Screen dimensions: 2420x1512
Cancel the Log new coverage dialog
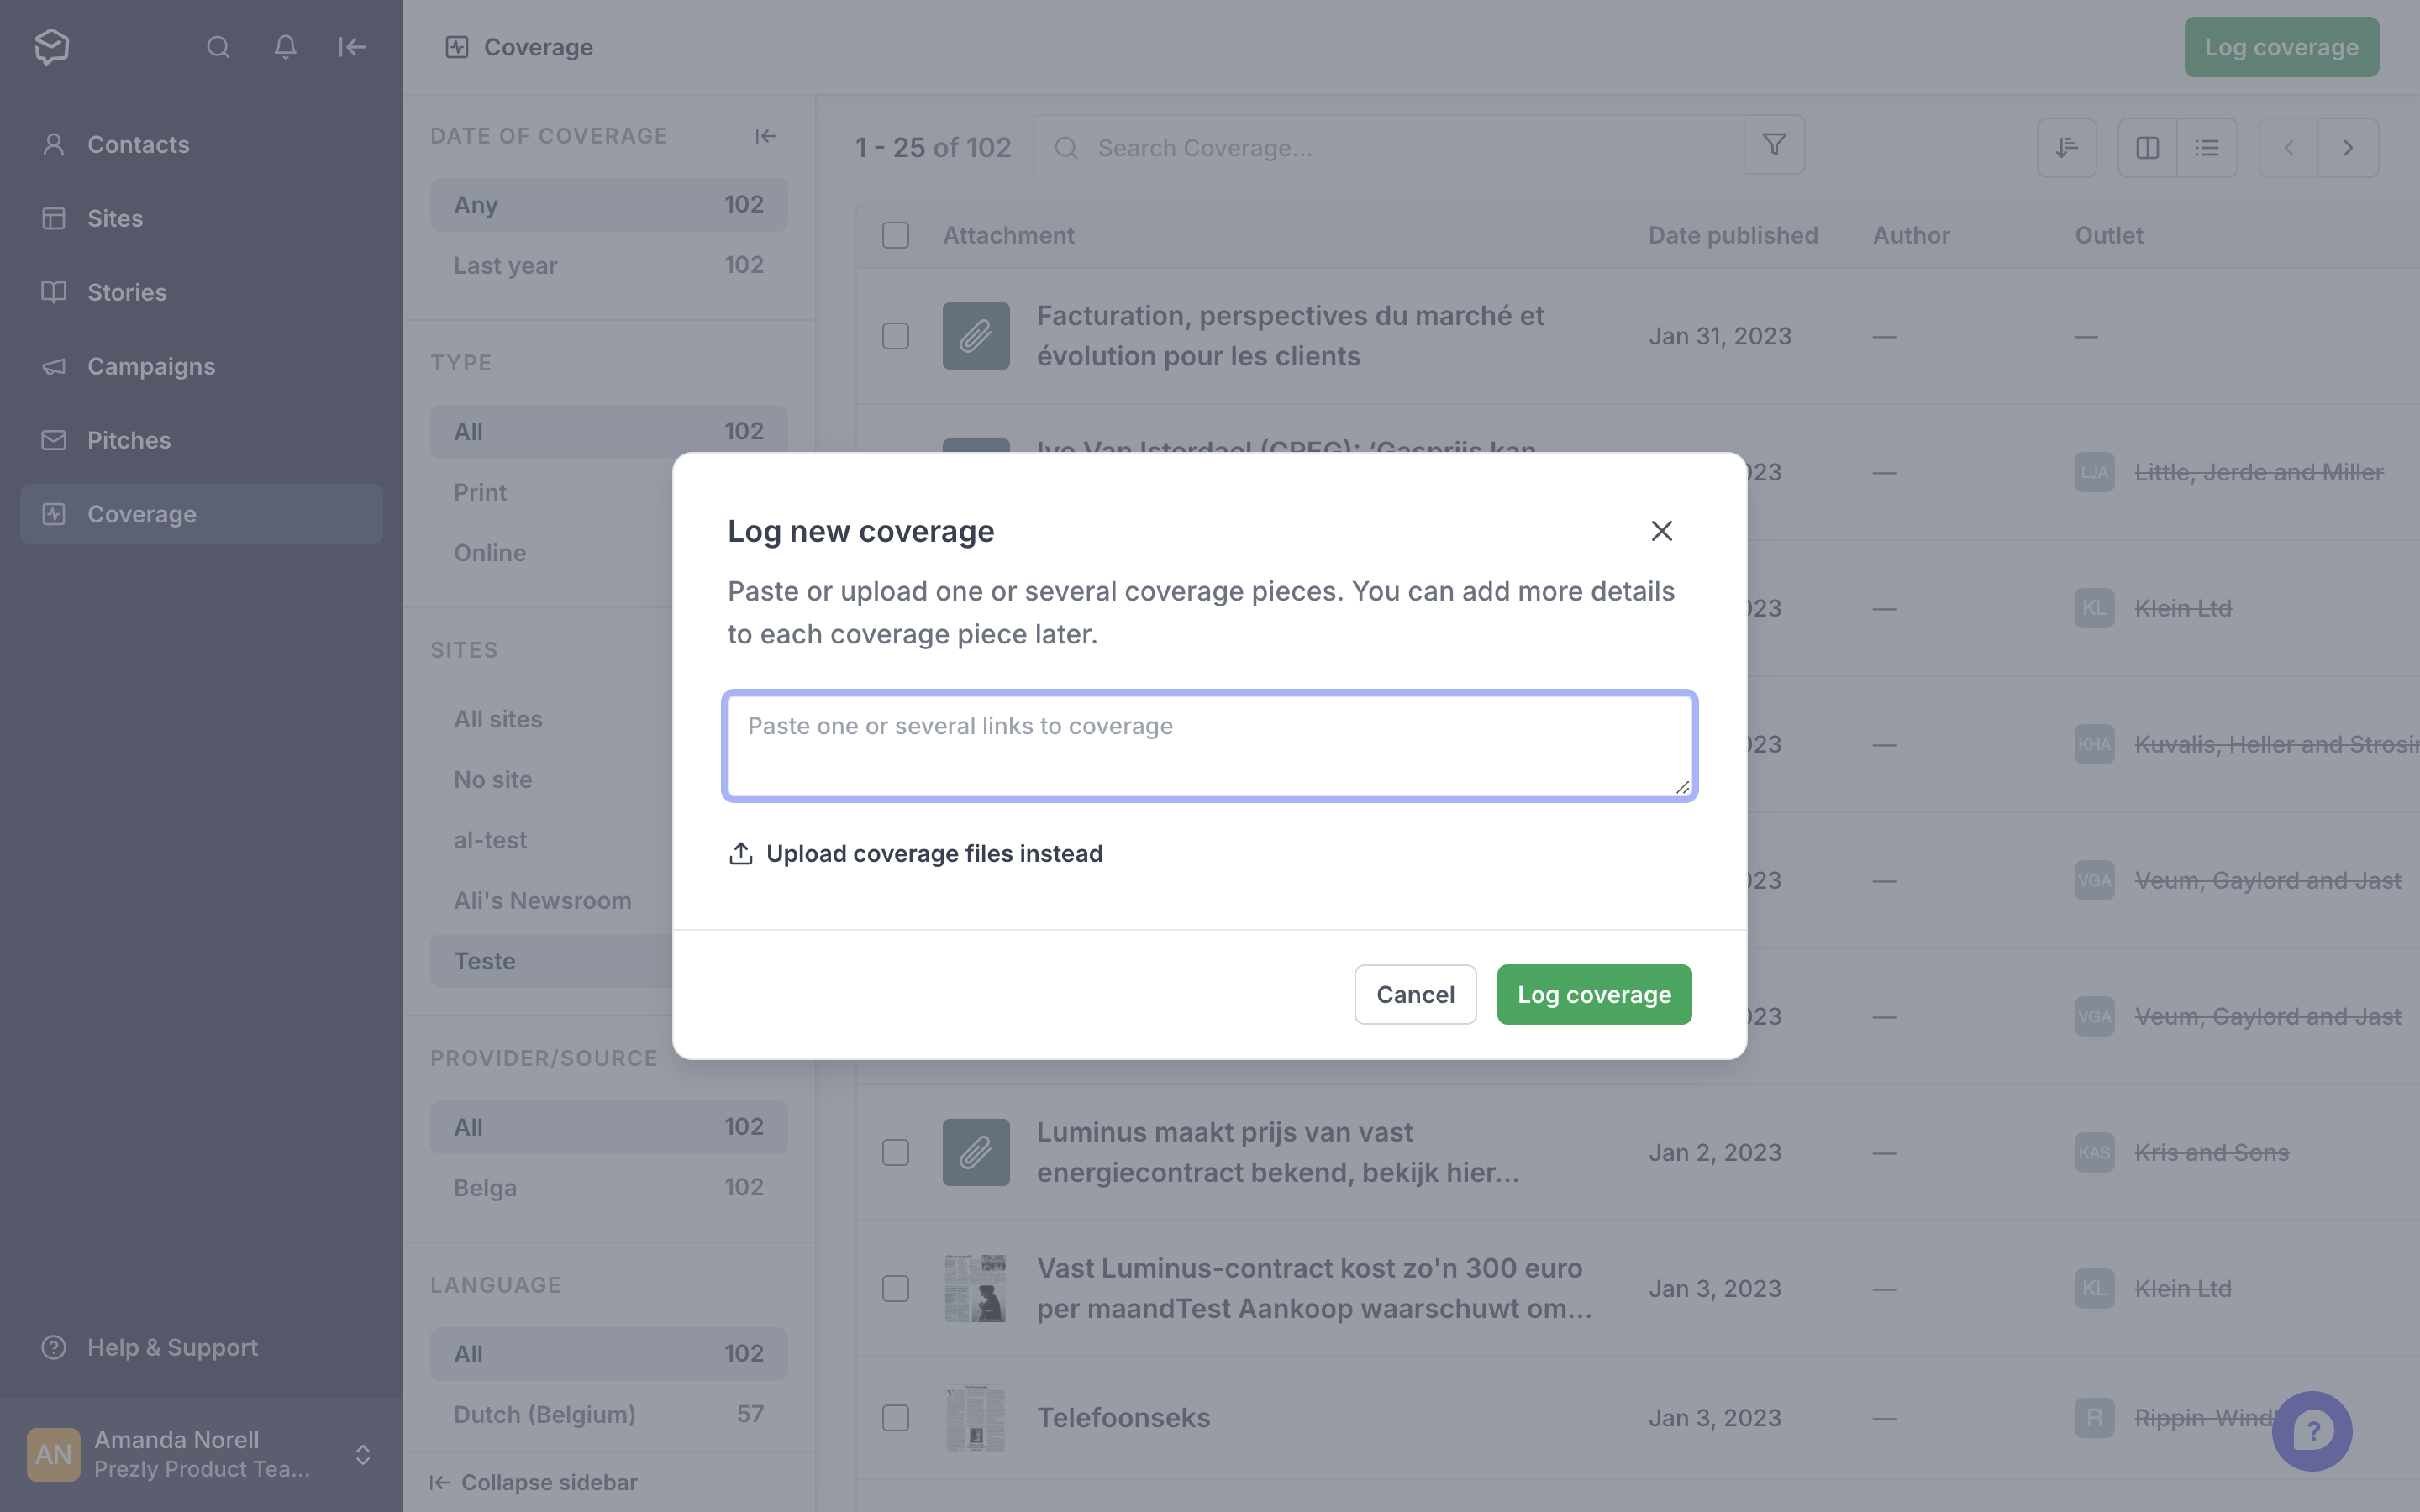click(1415, 994)
